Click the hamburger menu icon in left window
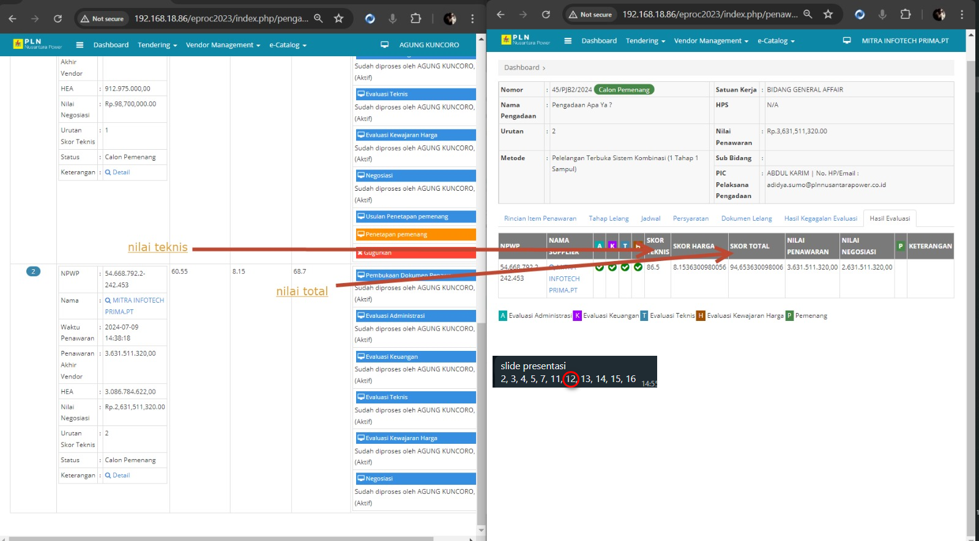 (80, 45)
